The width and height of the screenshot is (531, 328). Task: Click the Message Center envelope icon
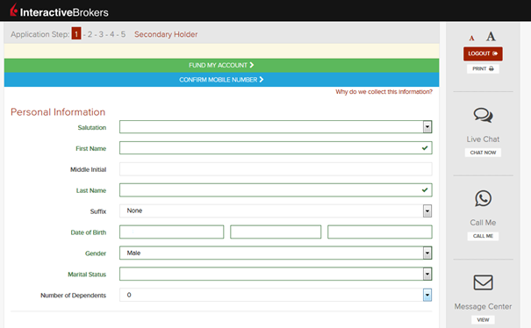[483, 282]
